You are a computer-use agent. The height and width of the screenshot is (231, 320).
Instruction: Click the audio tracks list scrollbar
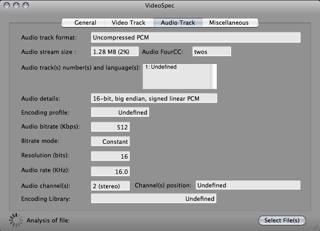[x=214, y=76]
